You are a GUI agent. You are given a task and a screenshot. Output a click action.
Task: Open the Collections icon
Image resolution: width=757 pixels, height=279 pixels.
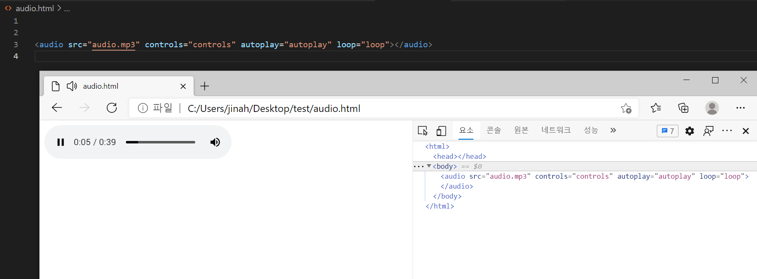(683, 108)
